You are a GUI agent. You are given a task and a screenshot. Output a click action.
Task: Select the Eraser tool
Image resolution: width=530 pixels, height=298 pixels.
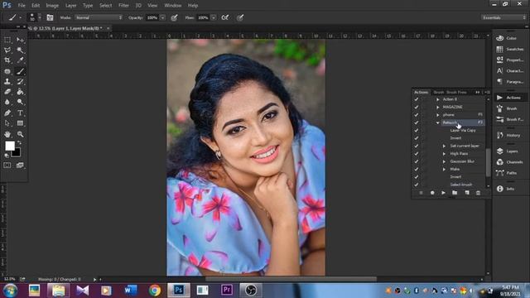click(x=7, y=92)
